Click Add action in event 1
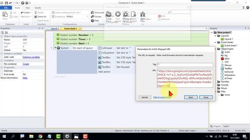The height and width of the screenshot is (140, 250). [104, 72]
